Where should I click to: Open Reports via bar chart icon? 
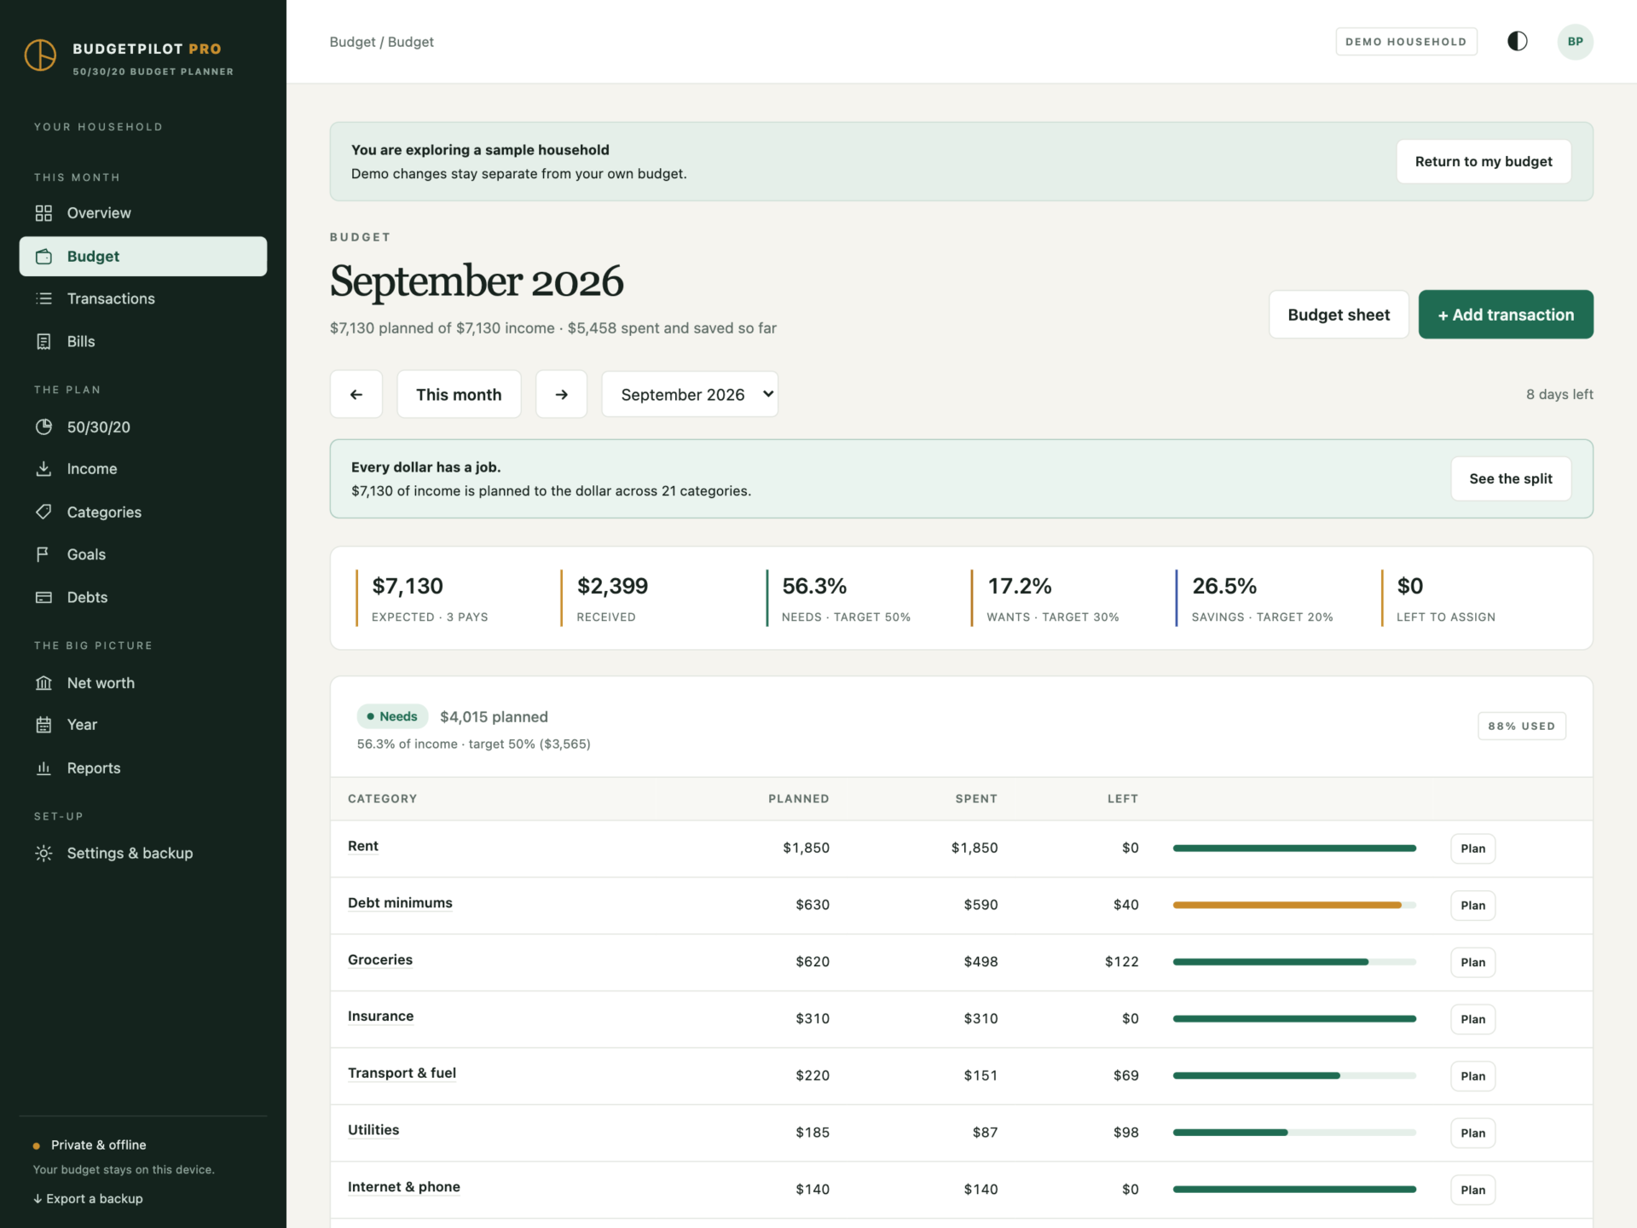pos(43,767)
